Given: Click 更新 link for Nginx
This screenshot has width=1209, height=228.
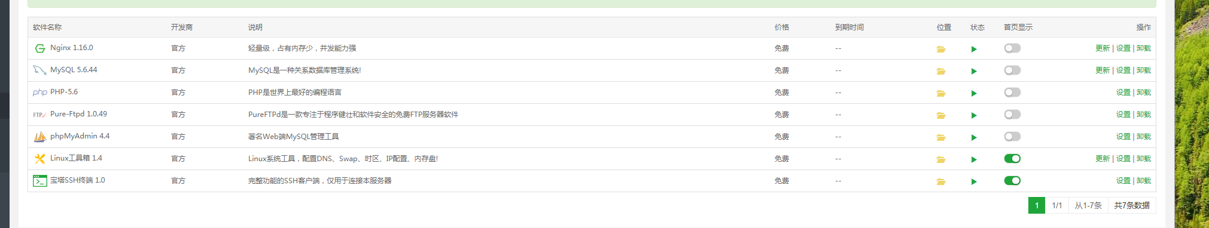Looking at the screenshot, I should (1103, 48).
